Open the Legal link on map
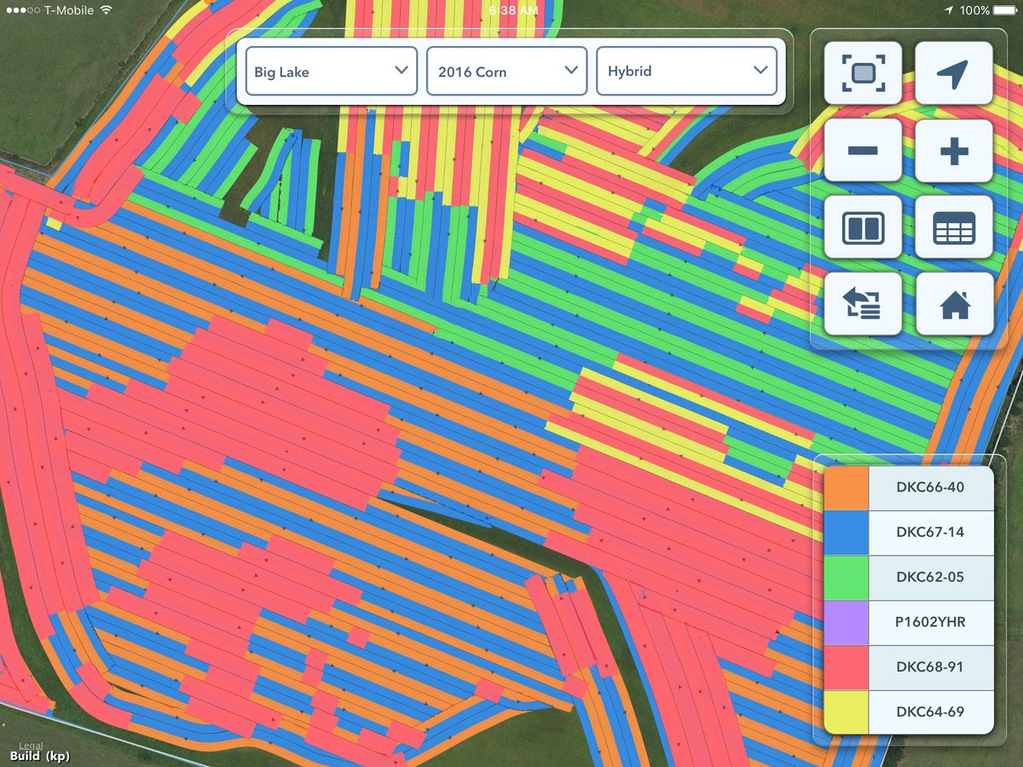The width and height of the screenshot is (1023, 767). click(x=31, y=746)
